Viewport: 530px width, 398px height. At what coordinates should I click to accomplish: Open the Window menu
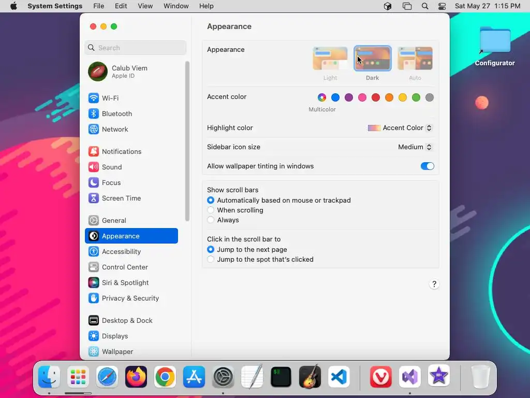[x=176, y=6]
